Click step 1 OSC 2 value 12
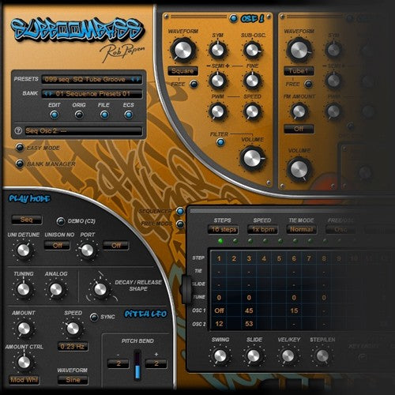 click(x=219, y=324)
